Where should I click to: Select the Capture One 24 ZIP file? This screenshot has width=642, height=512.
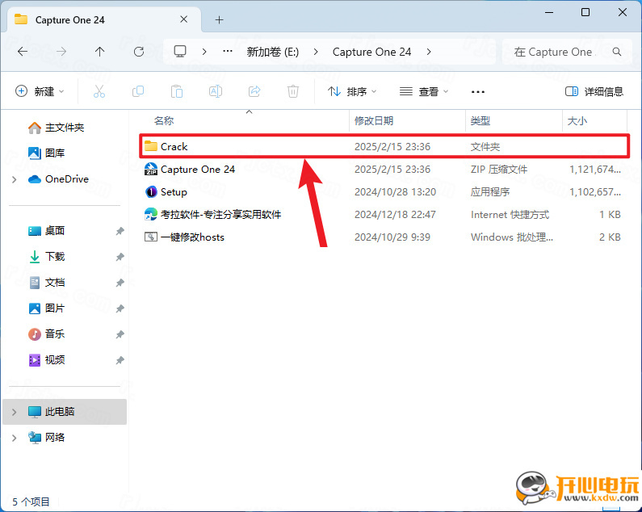click(x=384, y=169)
